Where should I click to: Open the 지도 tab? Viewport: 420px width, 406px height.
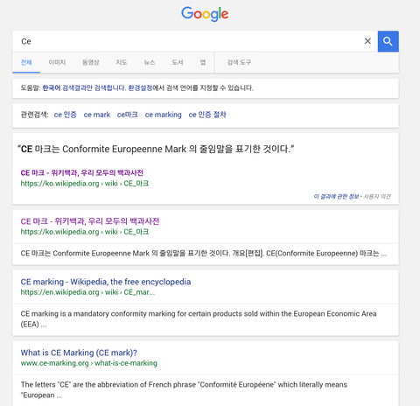pos(122,62)
